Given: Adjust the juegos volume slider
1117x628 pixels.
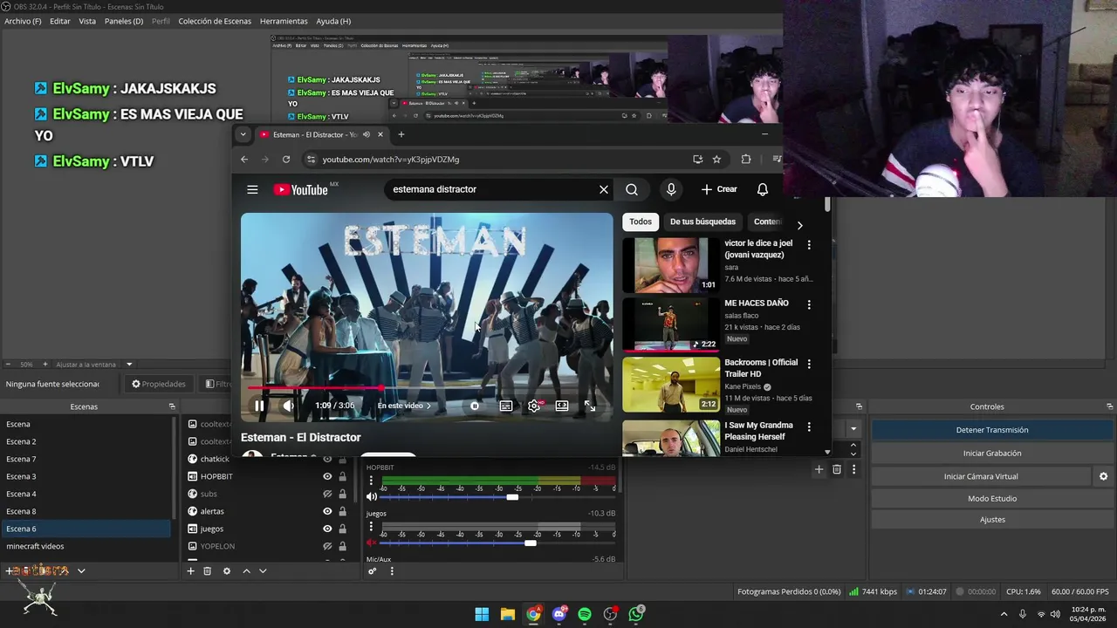Looking at the screenshot, I should click(530, 543).
